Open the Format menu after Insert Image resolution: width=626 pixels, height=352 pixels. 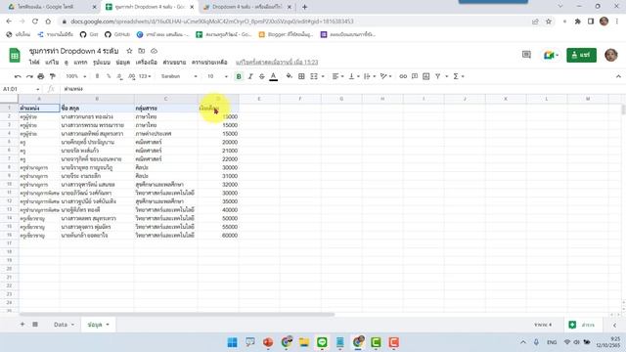coord(102,63)
